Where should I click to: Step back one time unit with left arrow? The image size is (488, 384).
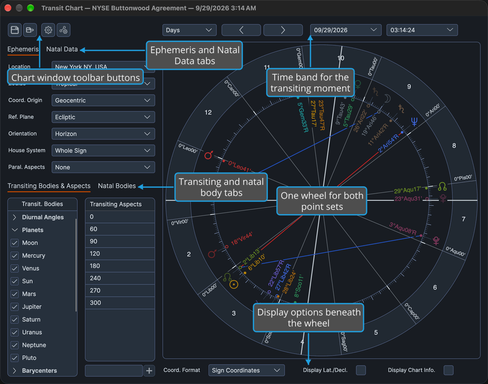[x=241, y=30]
